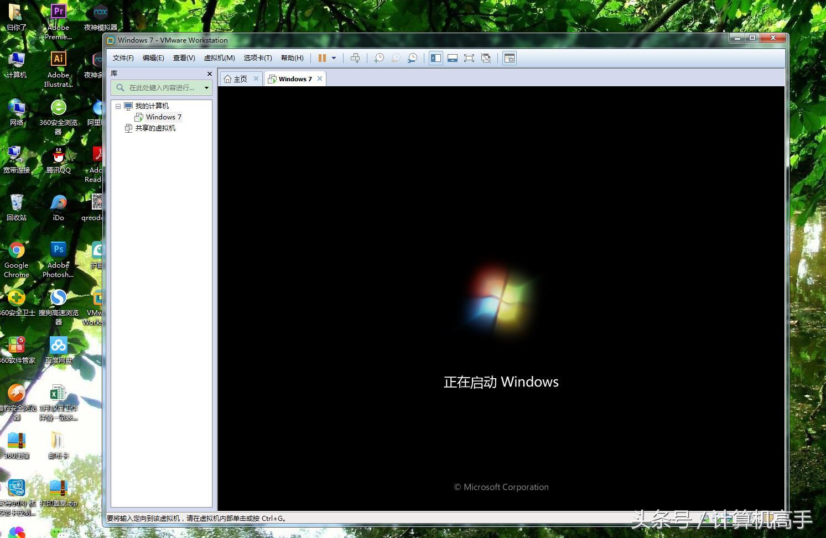Screen dimensions: 826x538
Task: Select the 360软件管家 desktop icon
Action: coord(17,349)
